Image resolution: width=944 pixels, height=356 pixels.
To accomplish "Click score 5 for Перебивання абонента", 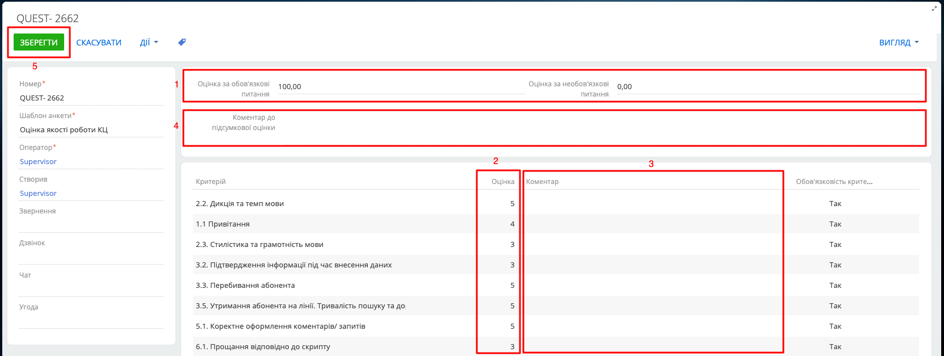I will coord(512,285).
